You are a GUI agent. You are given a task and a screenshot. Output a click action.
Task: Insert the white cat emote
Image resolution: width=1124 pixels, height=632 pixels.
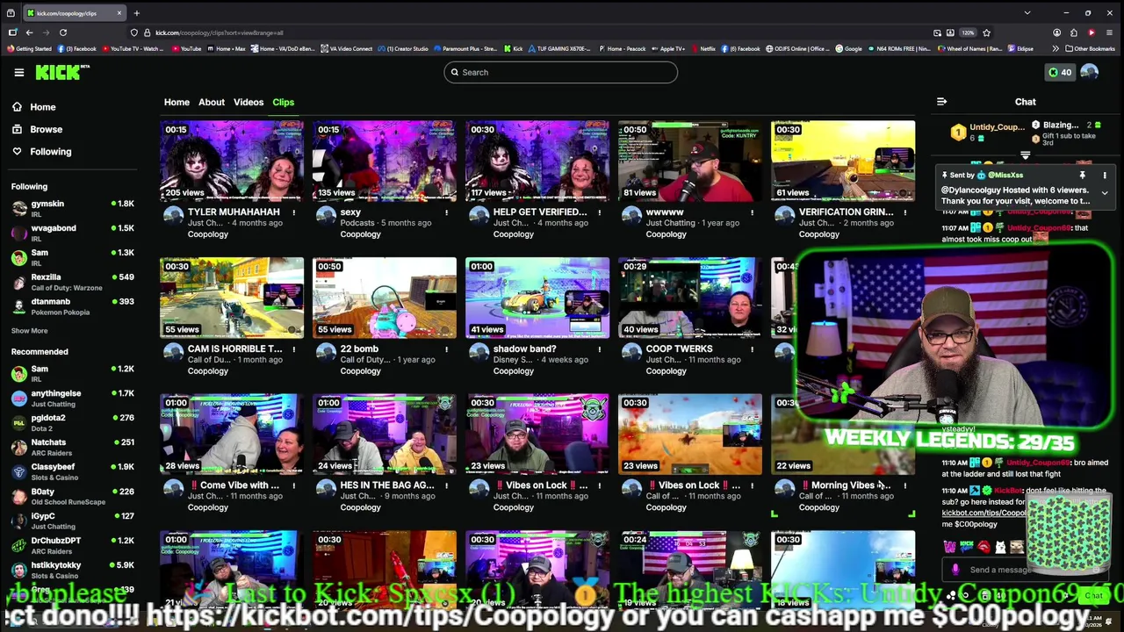click(x=1000, y=547)
